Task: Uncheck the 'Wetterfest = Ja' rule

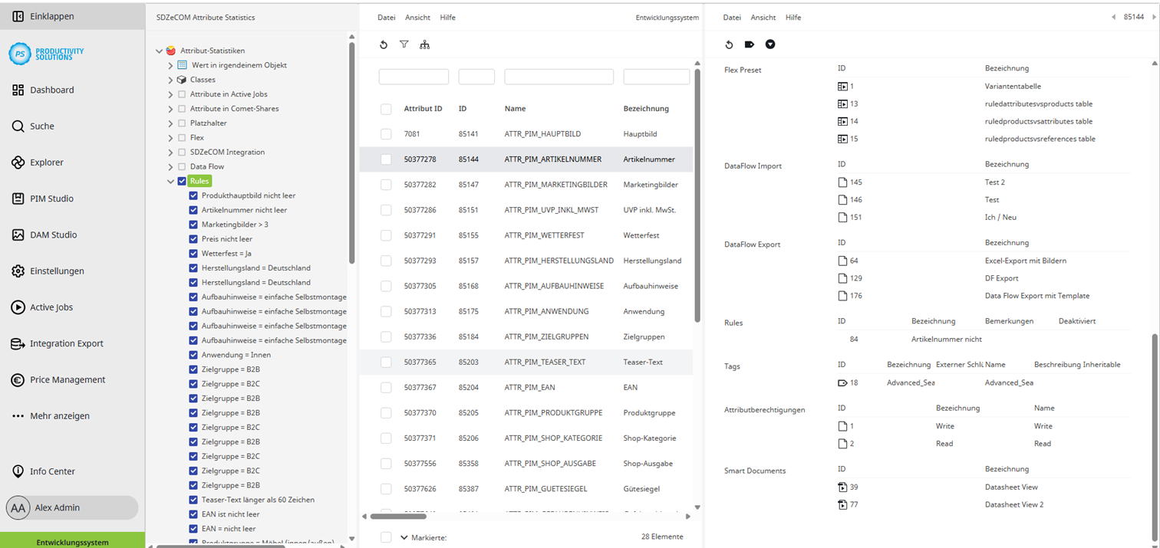Action: point(194,252)
